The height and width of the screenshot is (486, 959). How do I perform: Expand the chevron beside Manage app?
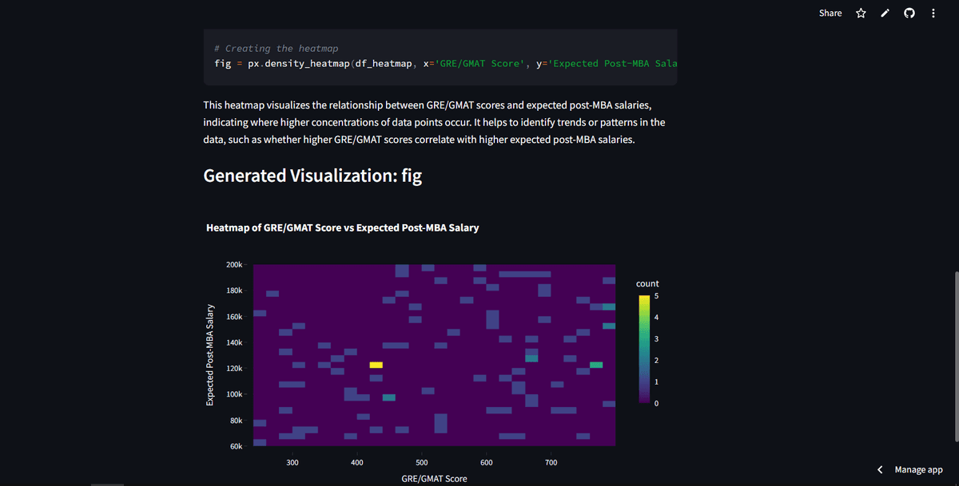pos(880,470)
